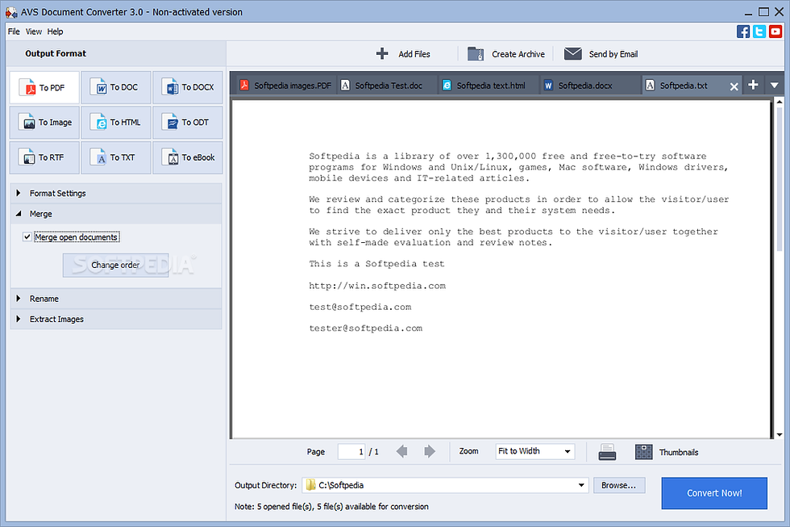Click the output directory folder icon
Viewport: 790px width, 527px height.
click(311, 485)
